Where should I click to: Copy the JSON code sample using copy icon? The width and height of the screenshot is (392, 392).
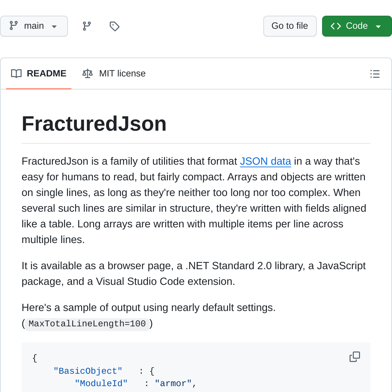click(x=355, y=356)
